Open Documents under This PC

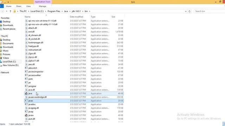click(x=8, y=43)
